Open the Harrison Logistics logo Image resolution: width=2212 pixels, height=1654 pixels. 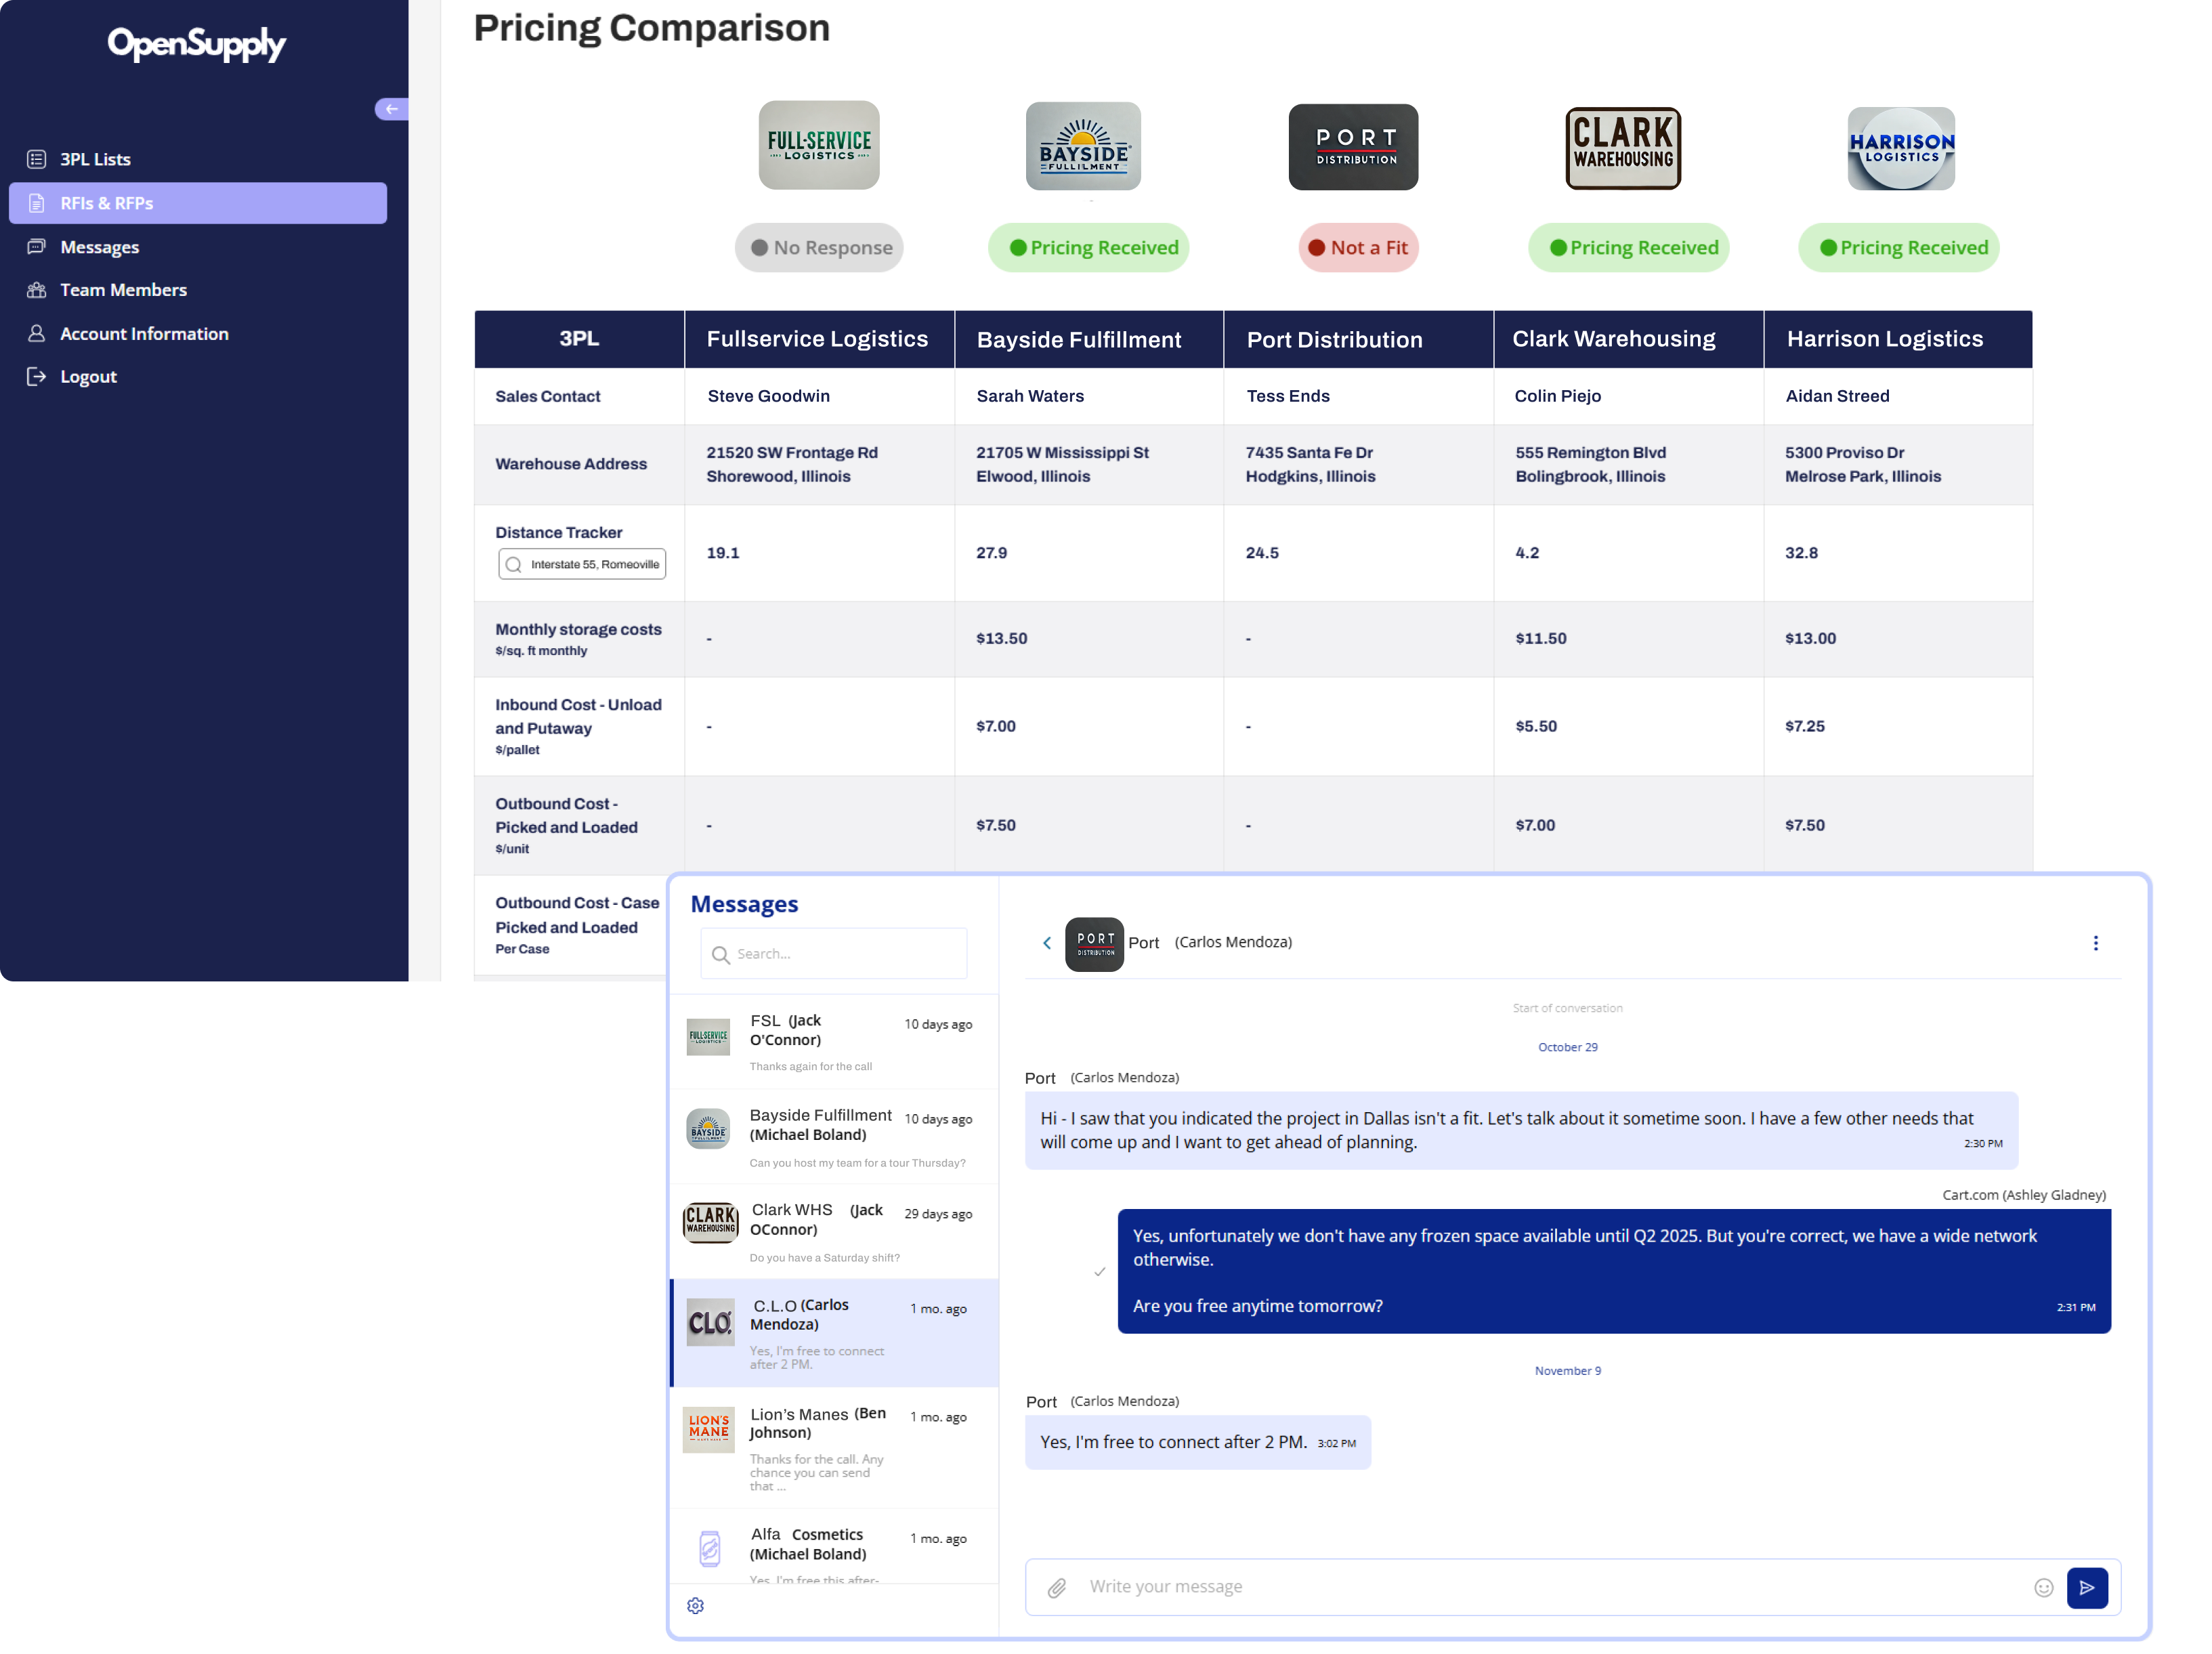coord(1901,148)
